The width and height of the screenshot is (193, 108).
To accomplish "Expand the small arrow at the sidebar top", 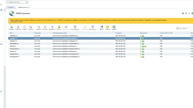I will tap(5, 10).
